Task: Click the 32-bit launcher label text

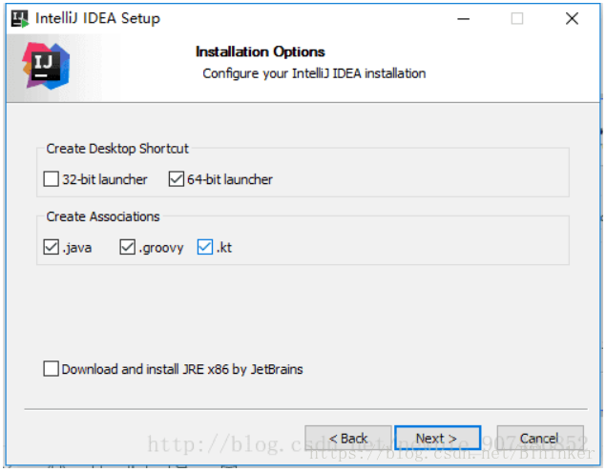Action: 105,179
